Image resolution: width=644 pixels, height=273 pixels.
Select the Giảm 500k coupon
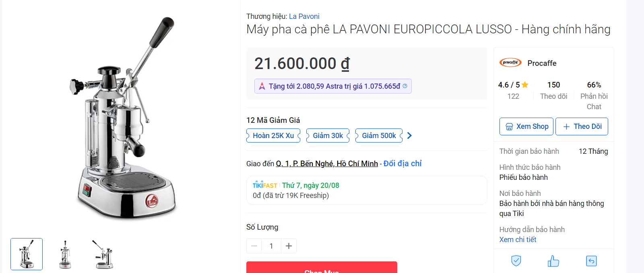pyautogui.click(x=379, y=136)
